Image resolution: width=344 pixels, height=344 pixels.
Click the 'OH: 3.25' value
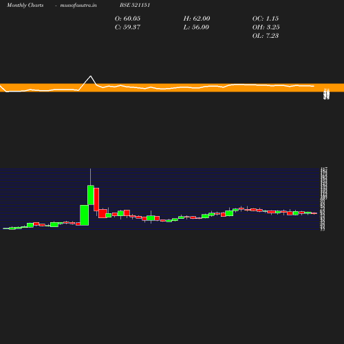(x=266, y=27)
